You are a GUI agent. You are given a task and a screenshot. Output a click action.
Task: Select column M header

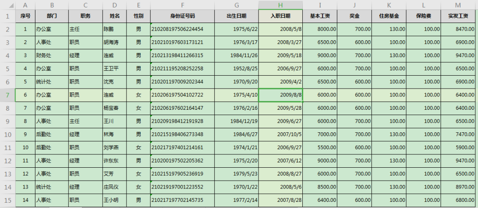tap(459, 5)
